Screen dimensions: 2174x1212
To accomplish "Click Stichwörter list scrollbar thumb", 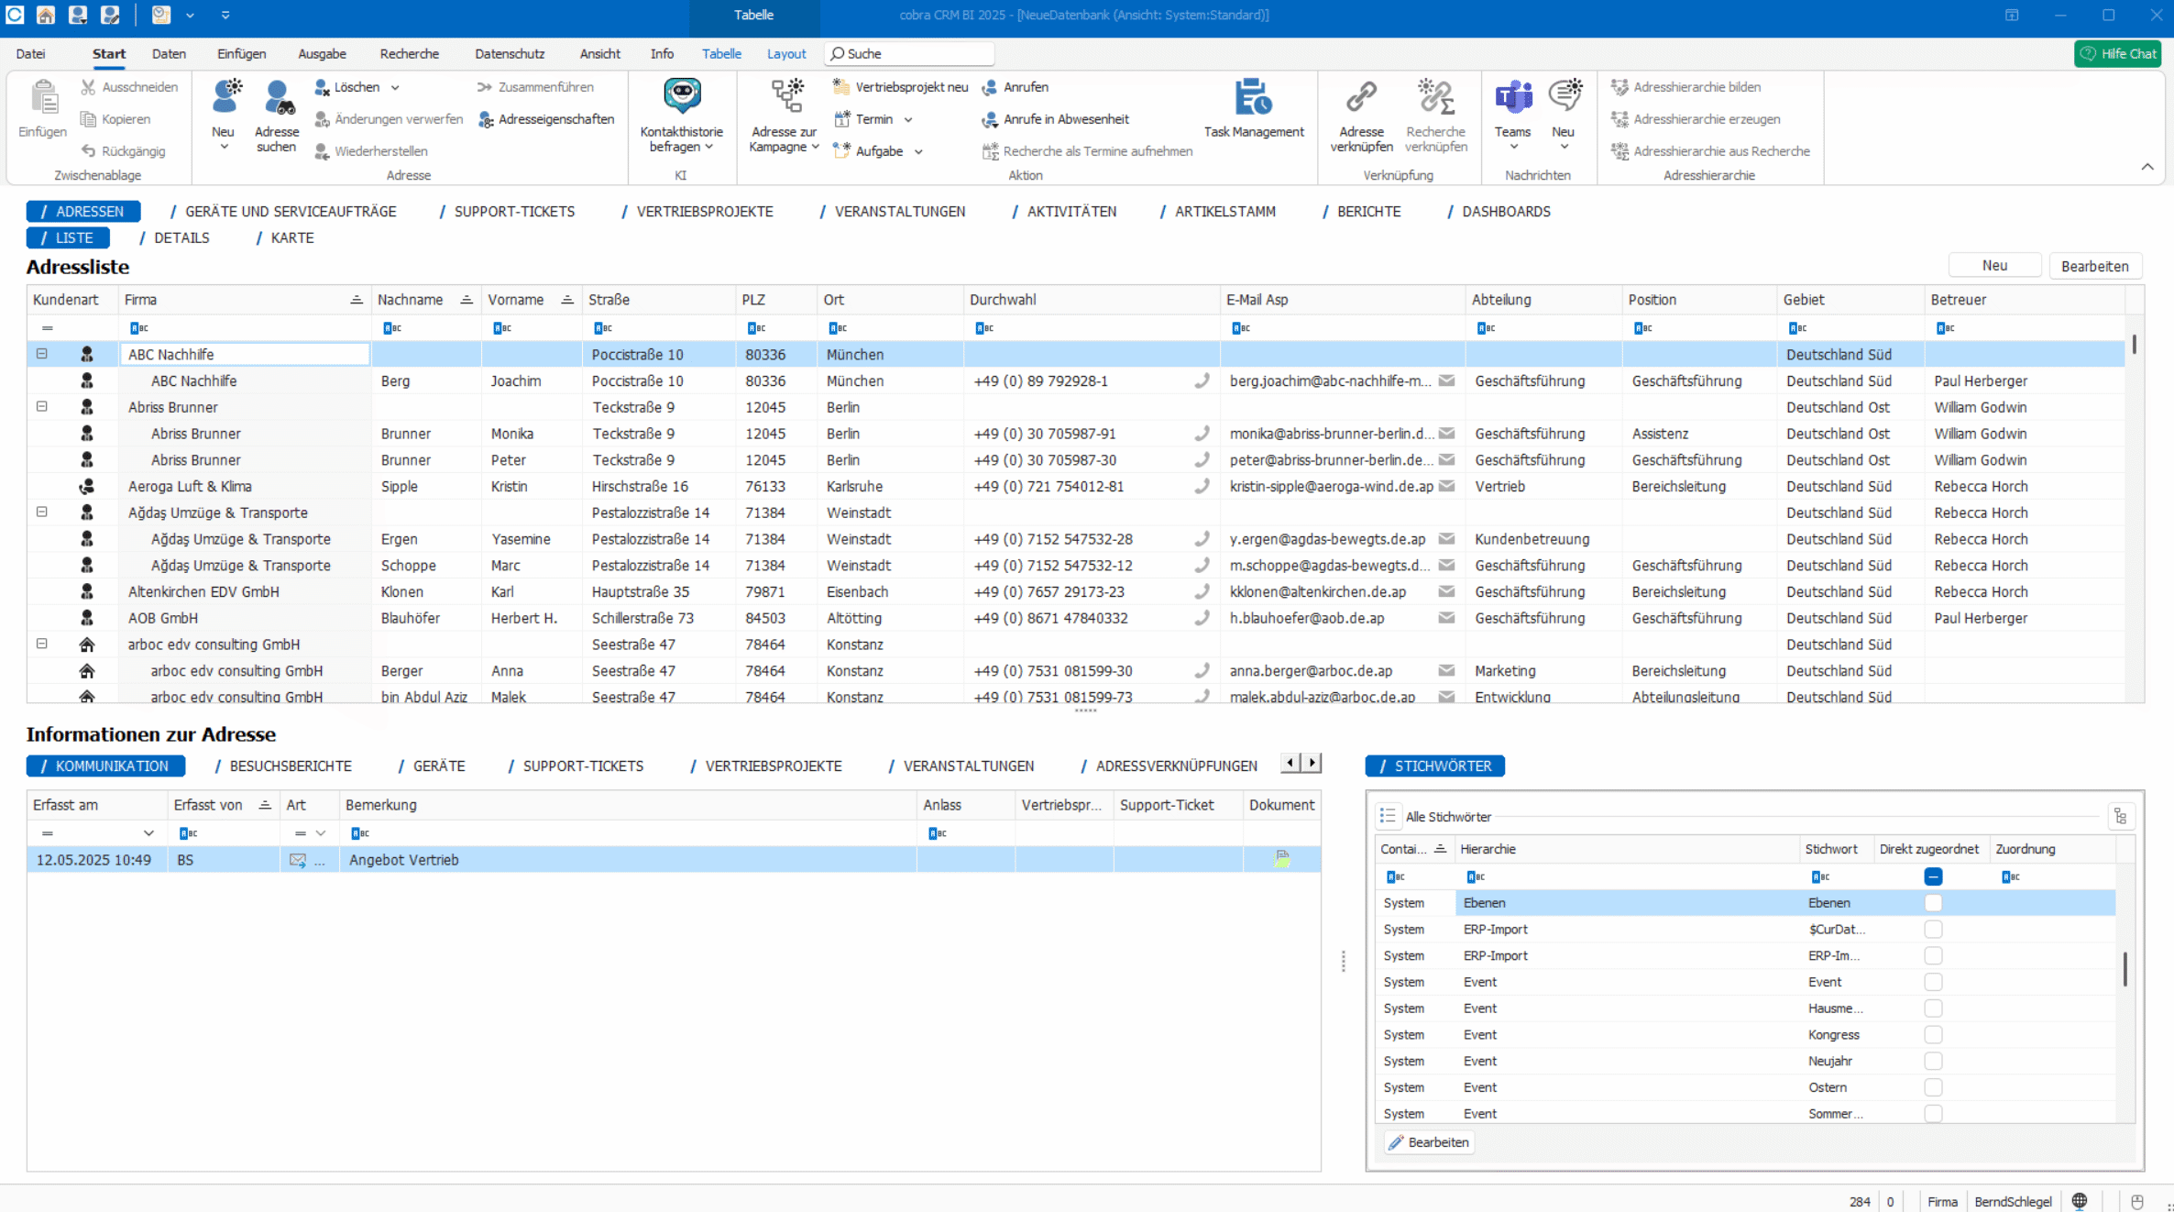I will coord(2125,969).
